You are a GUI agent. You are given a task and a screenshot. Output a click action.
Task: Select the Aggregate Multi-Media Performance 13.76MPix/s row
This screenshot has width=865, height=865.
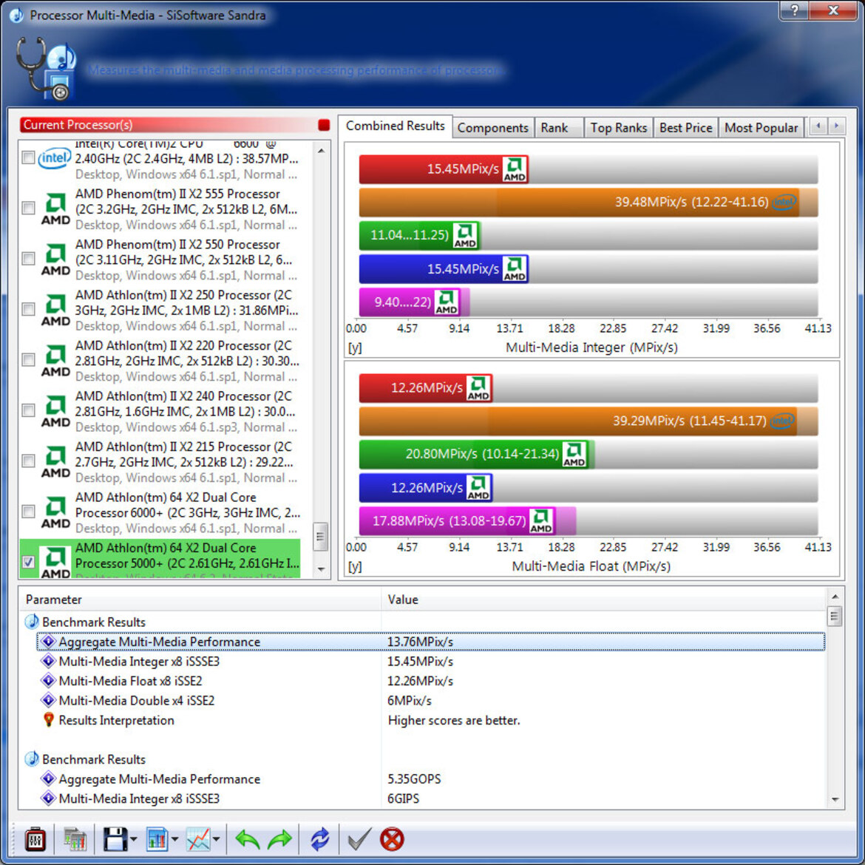431,642
